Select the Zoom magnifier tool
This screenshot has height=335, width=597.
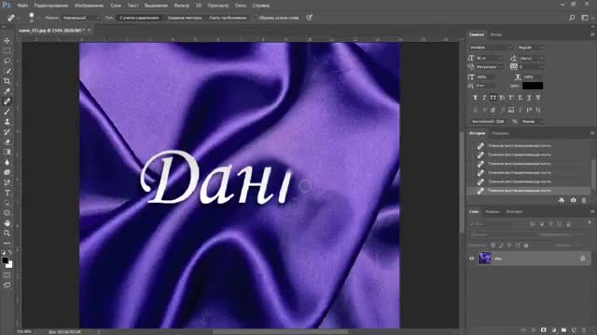coord(7,233)
